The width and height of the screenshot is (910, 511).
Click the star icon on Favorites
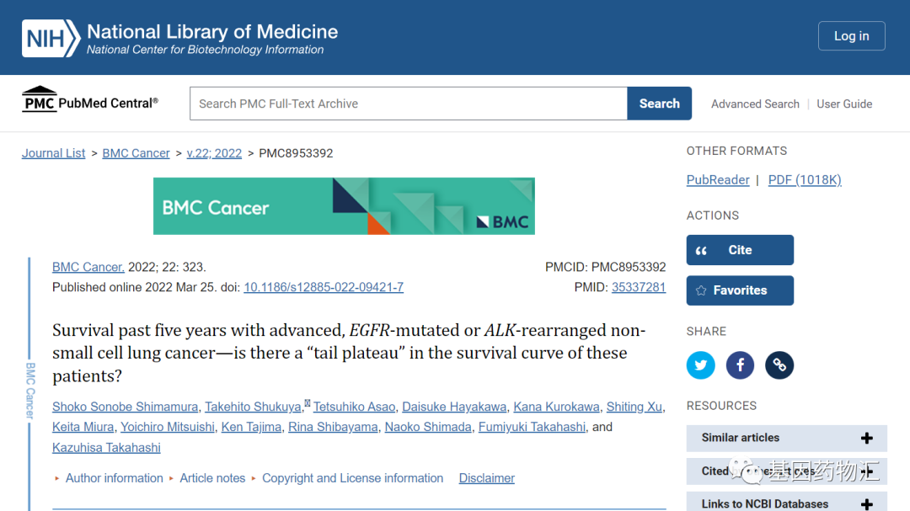point(701,290)
